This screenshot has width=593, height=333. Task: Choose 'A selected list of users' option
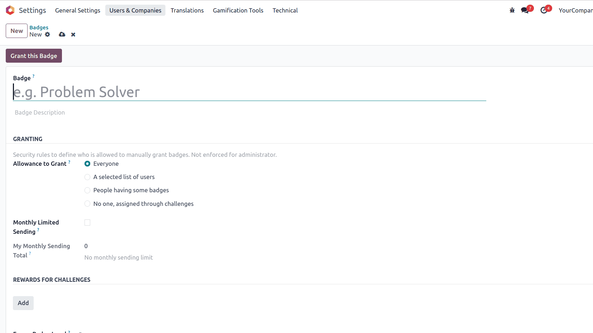coord(87,177)
